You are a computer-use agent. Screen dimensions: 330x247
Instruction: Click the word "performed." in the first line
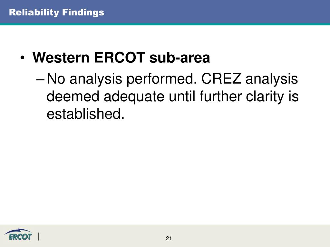(161, 80)
